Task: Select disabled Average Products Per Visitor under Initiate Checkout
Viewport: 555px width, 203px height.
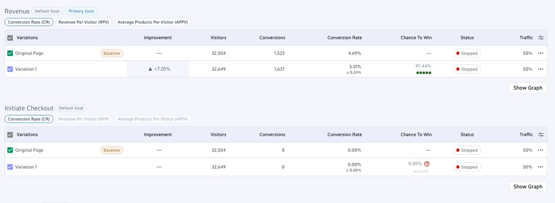Action: pos(153,119)
